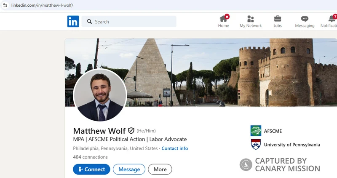The width and height of the screenshot is (337, 178).
Task: Click the browser address bar URL
Action: 42,5
